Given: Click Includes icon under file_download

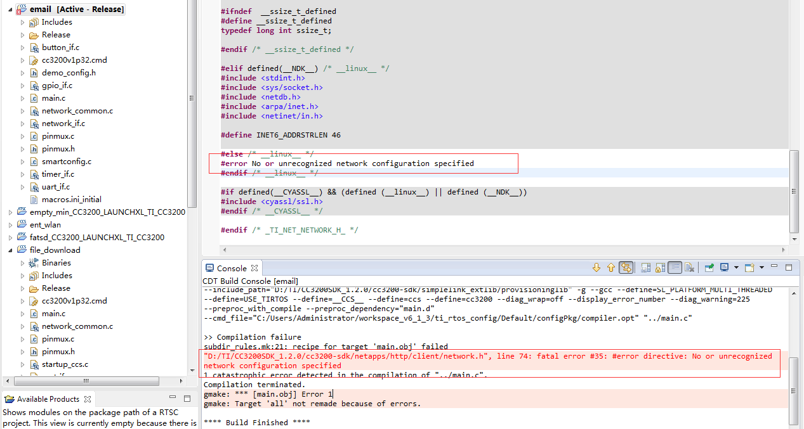Looking at the screenshot, I should (x=34, y=276).
